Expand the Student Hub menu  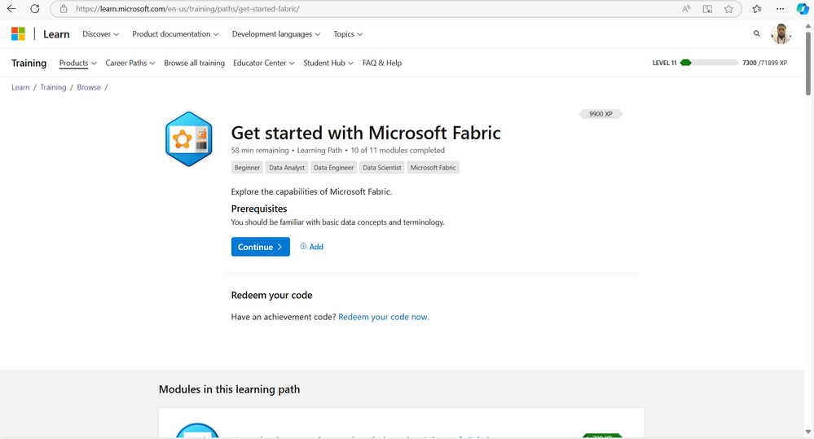tap(328, 63)
